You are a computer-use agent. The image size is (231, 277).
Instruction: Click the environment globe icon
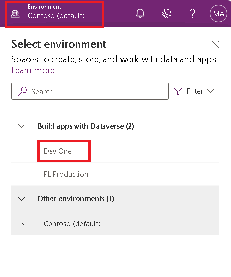tap(15, 14)
